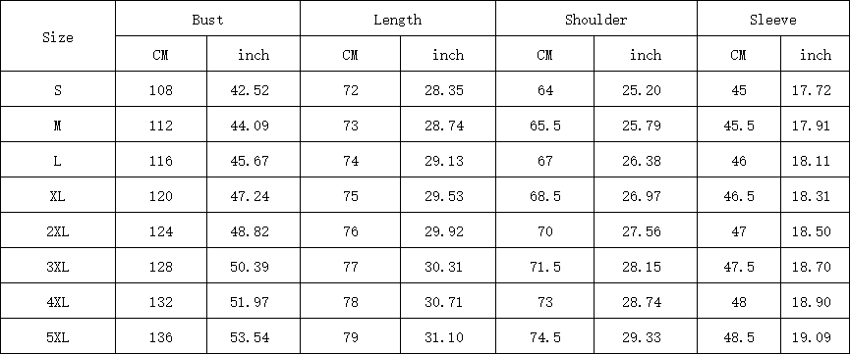Click bust inch value 44.09
This screenshot has height=354, width=850.
click(254, 126)
